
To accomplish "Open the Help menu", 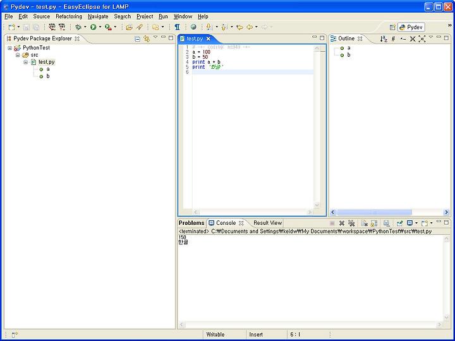I will [203, 16].
